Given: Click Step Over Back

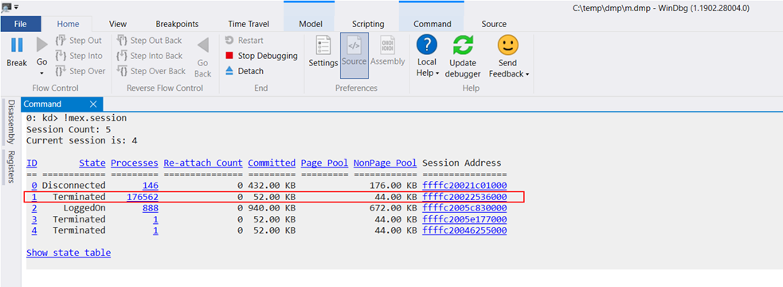Looking at the screenshot, I should coord(151,71).
